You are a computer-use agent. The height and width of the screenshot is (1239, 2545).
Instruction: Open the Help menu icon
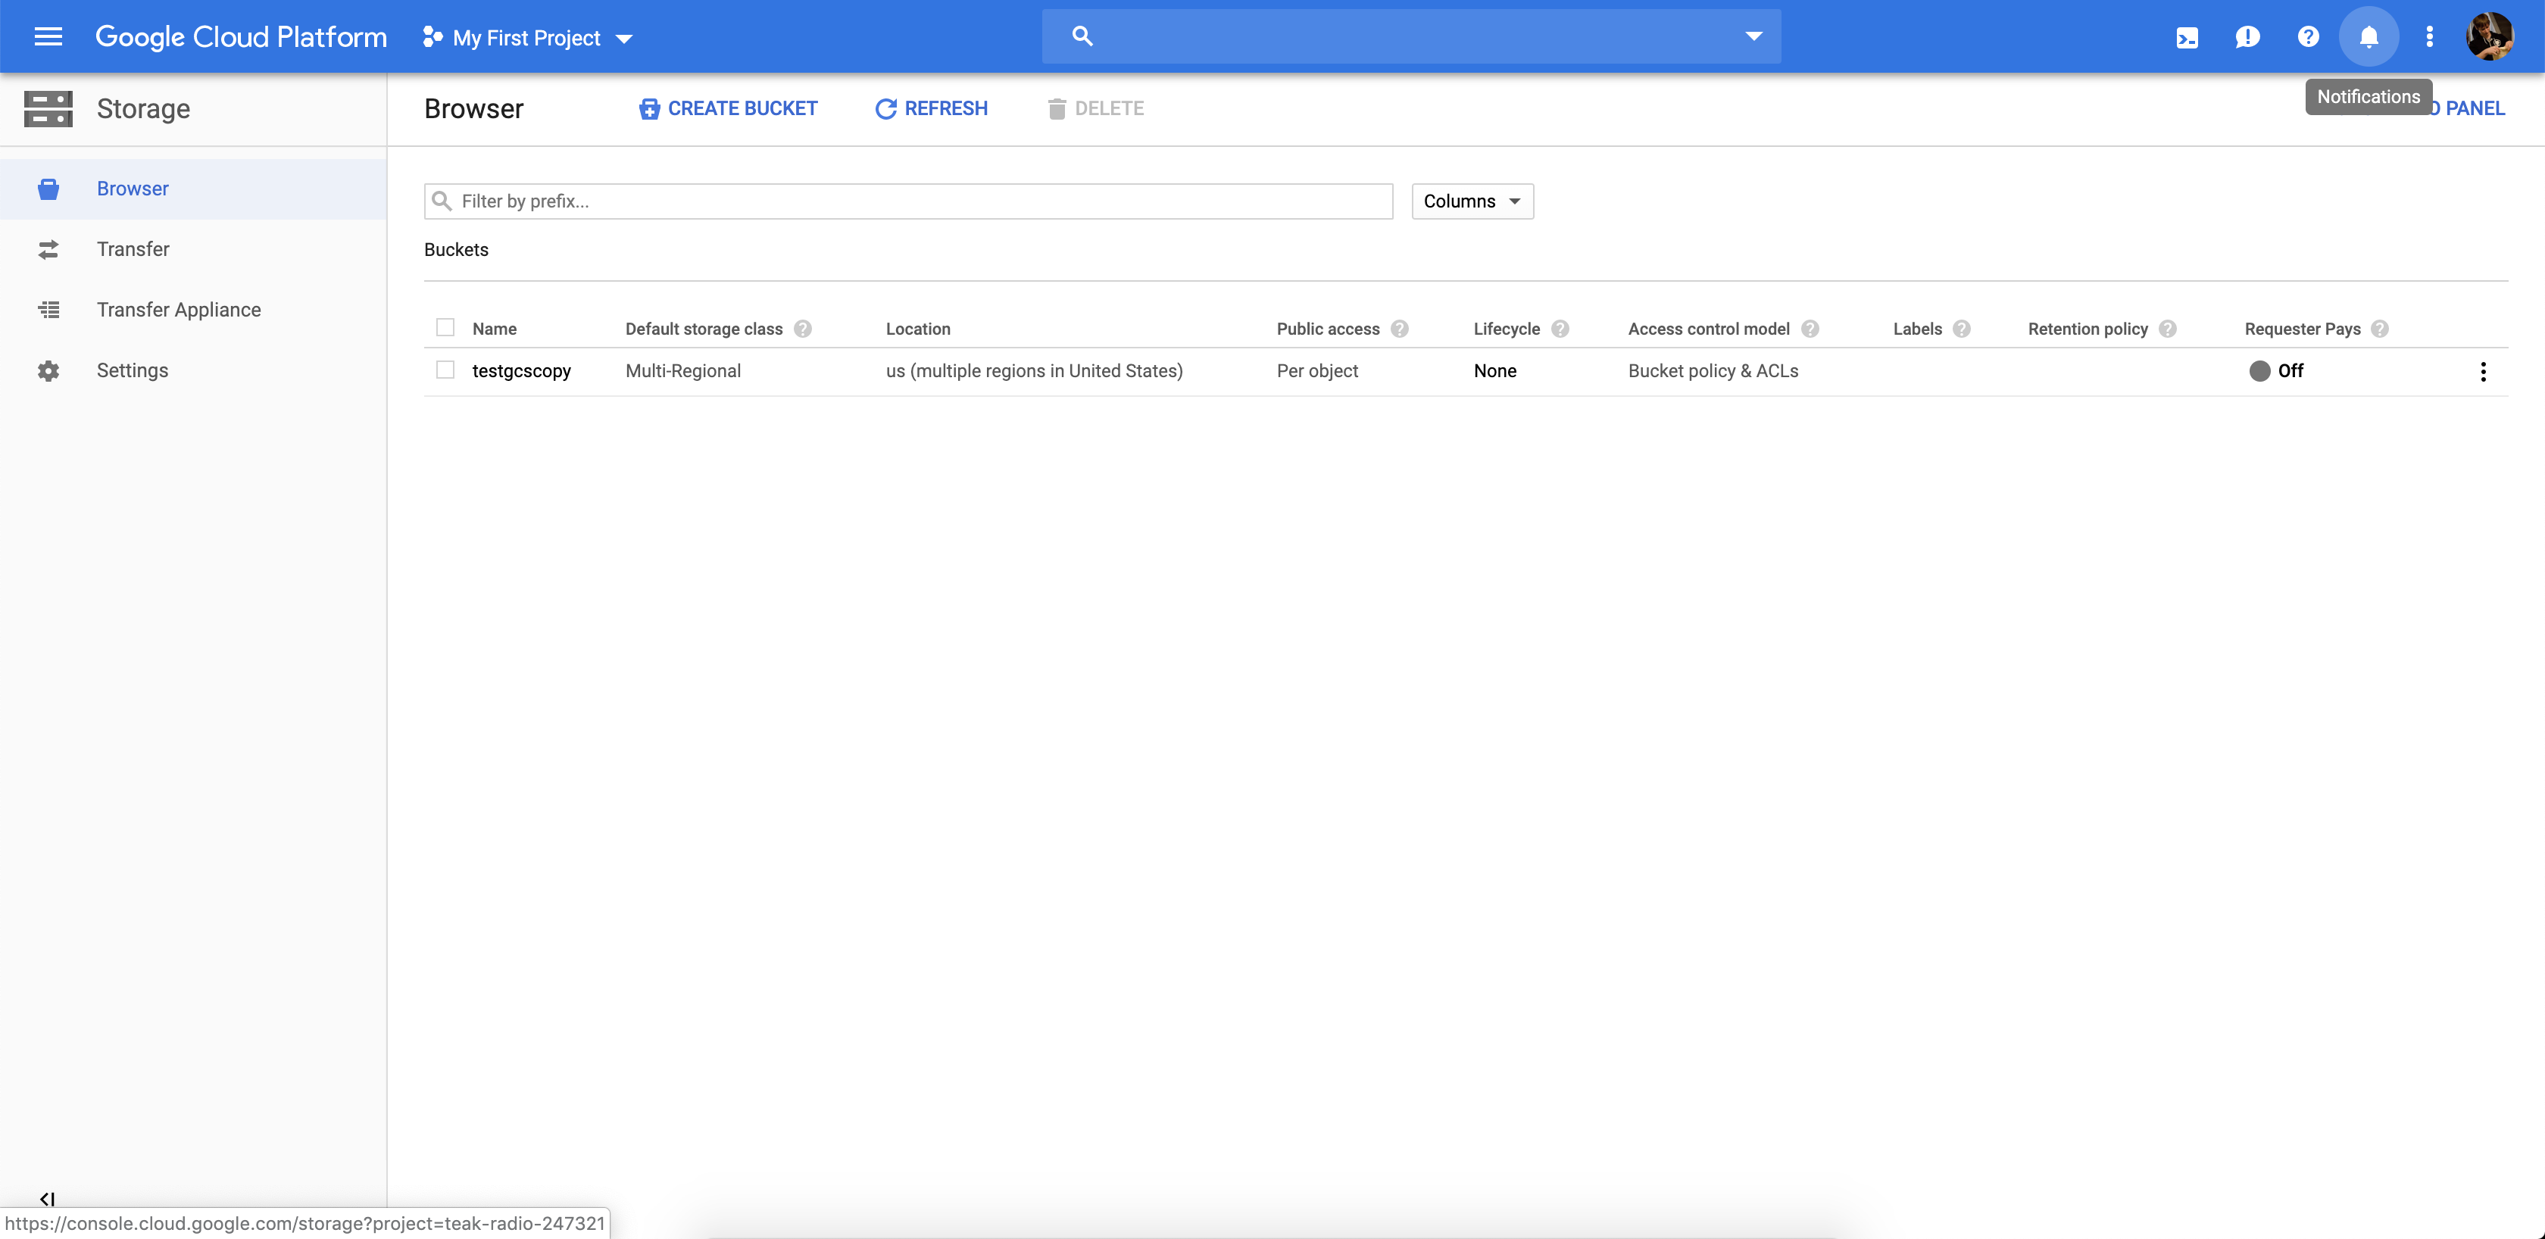pyautogui.click(x=2308, y=36)
